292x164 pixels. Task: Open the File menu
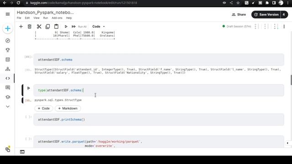(x=19, y=18)
